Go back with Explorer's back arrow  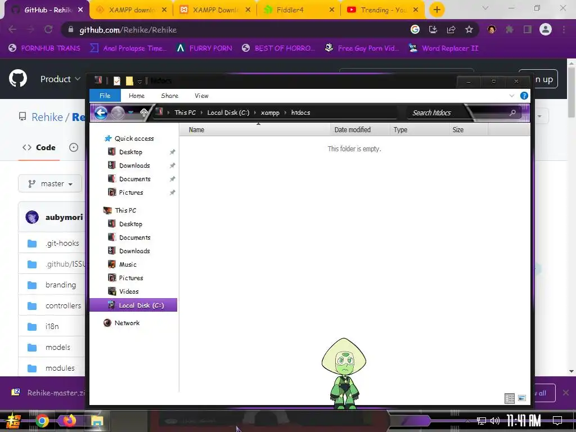pos(101,112)
